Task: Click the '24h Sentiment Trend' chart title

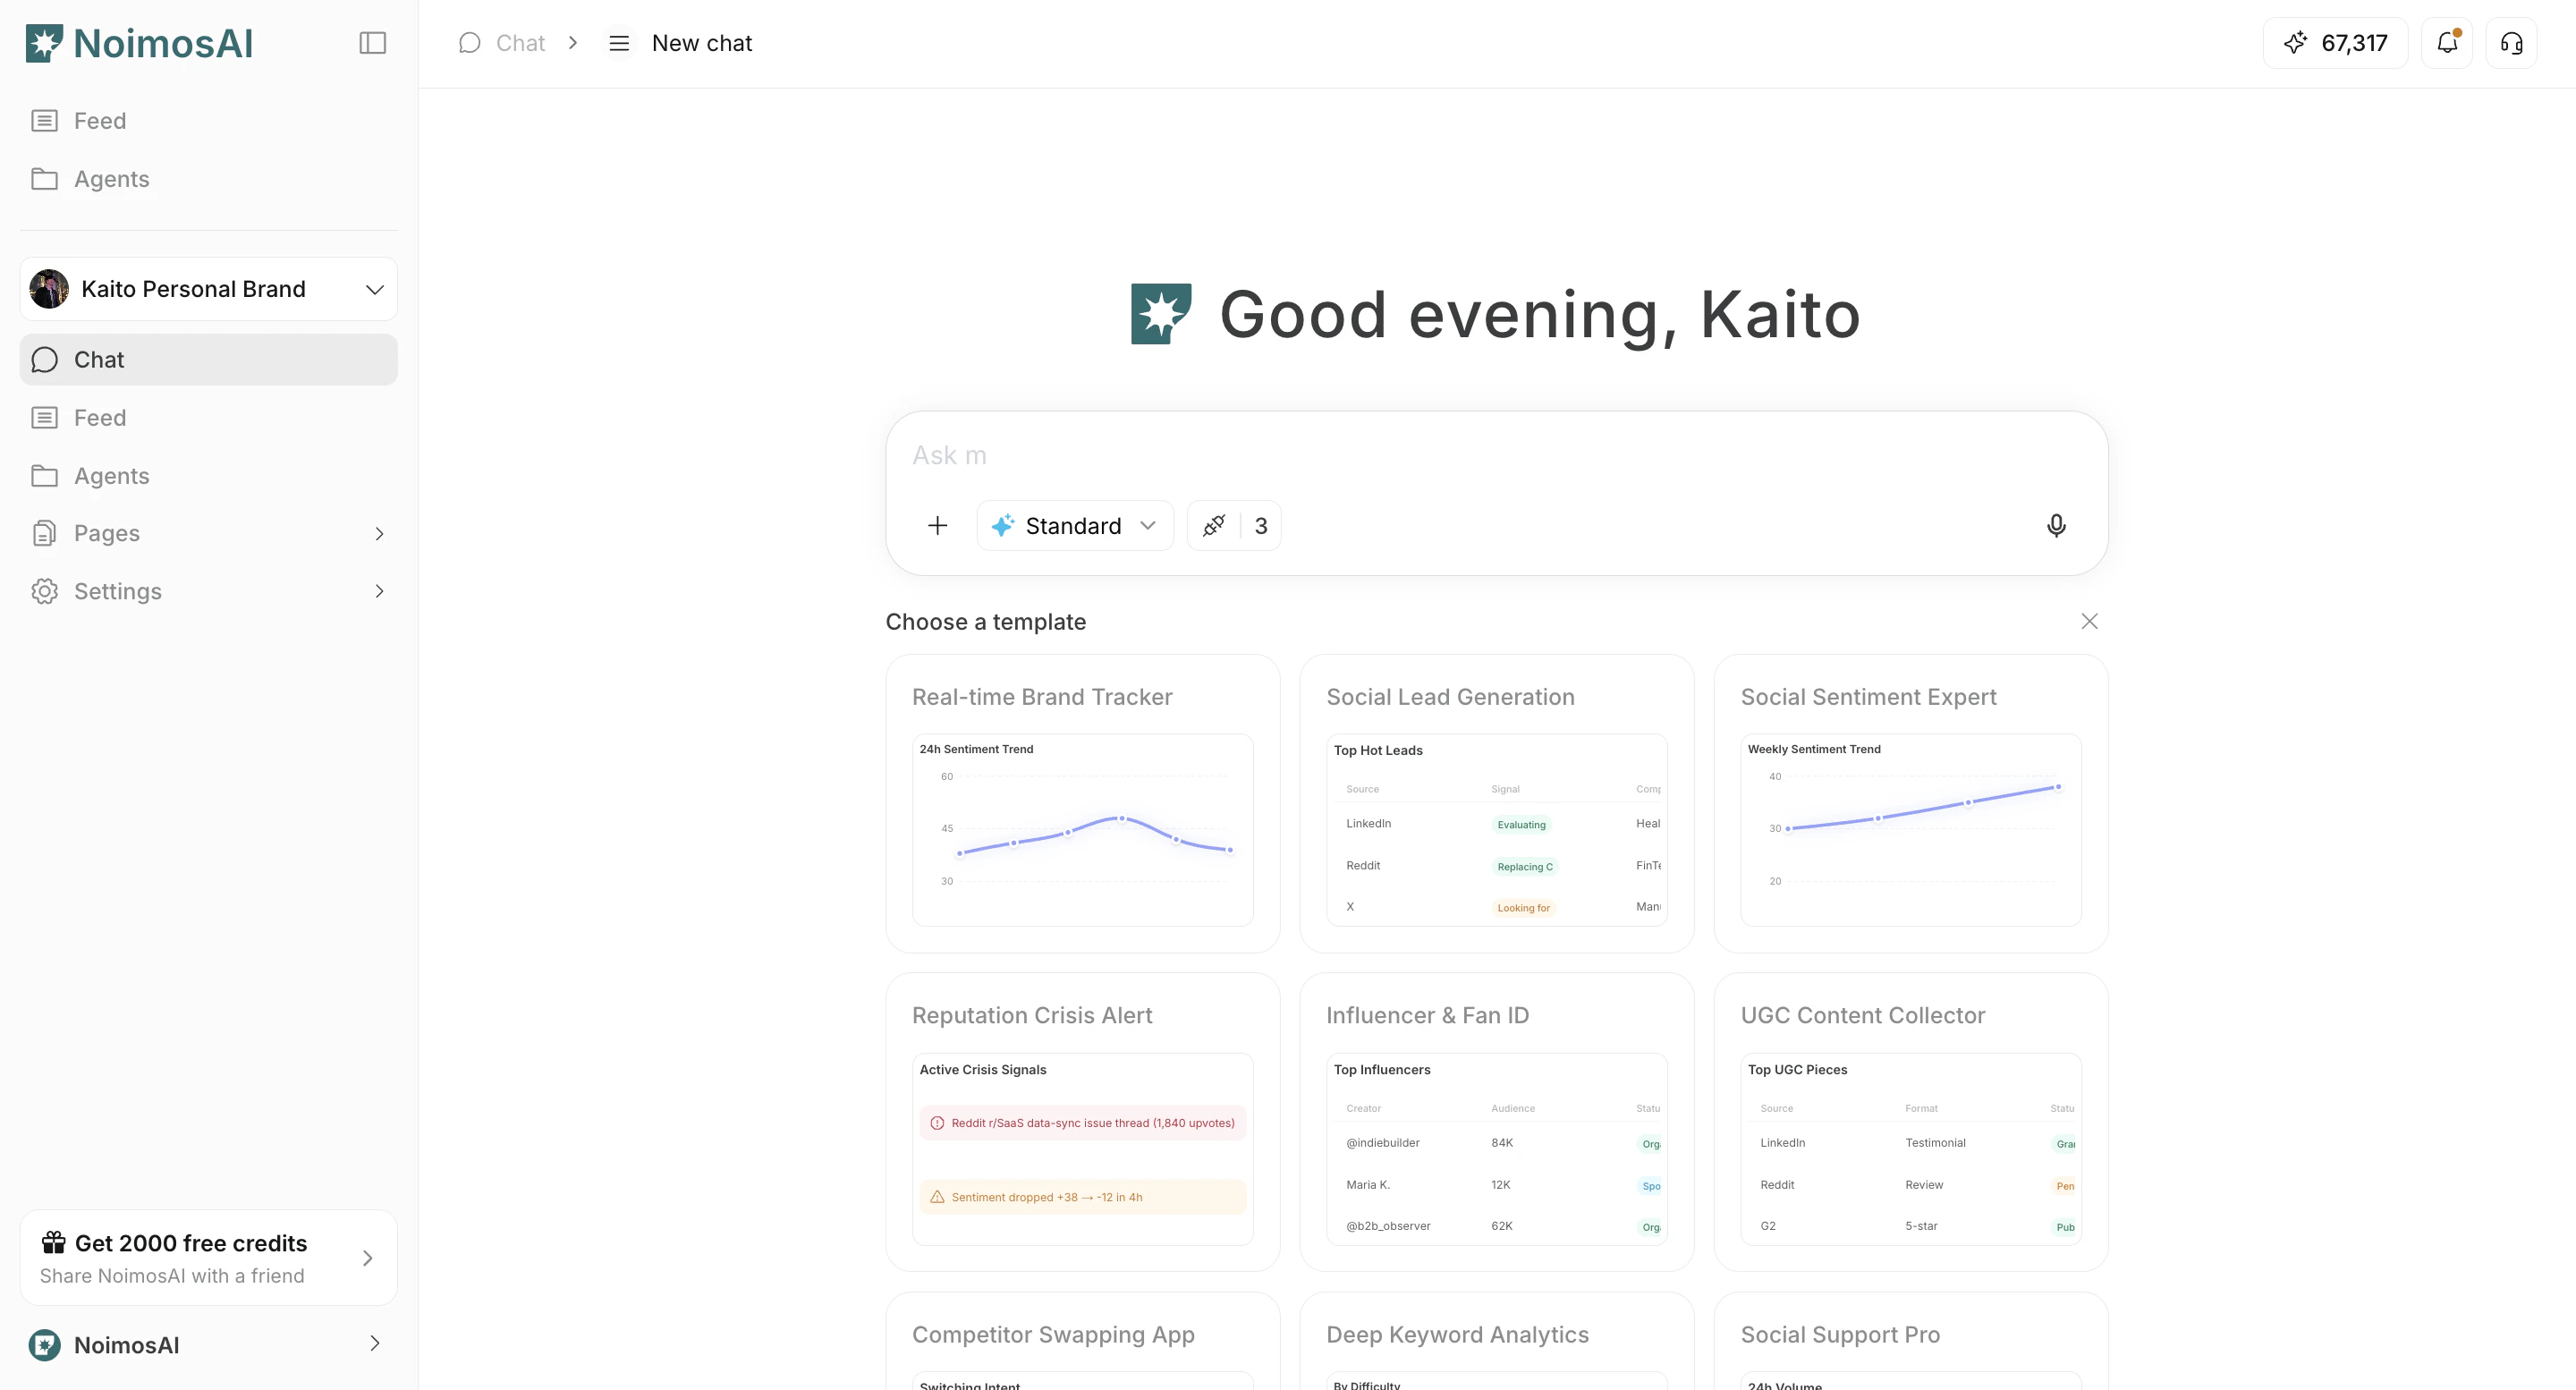Action: coord(976,749)
